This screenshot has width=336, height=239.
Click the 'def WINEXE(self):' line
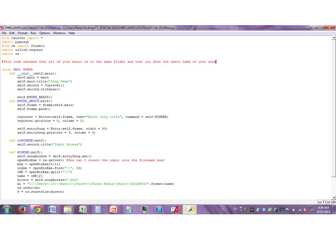[x=26, y=152]
